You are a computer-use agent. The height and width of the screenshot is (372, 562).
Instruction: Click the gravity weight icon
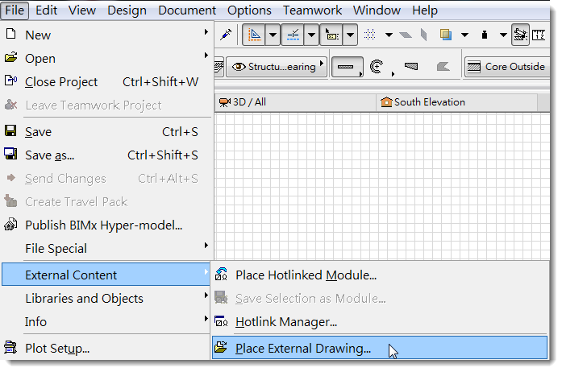[x=485, y=35]
